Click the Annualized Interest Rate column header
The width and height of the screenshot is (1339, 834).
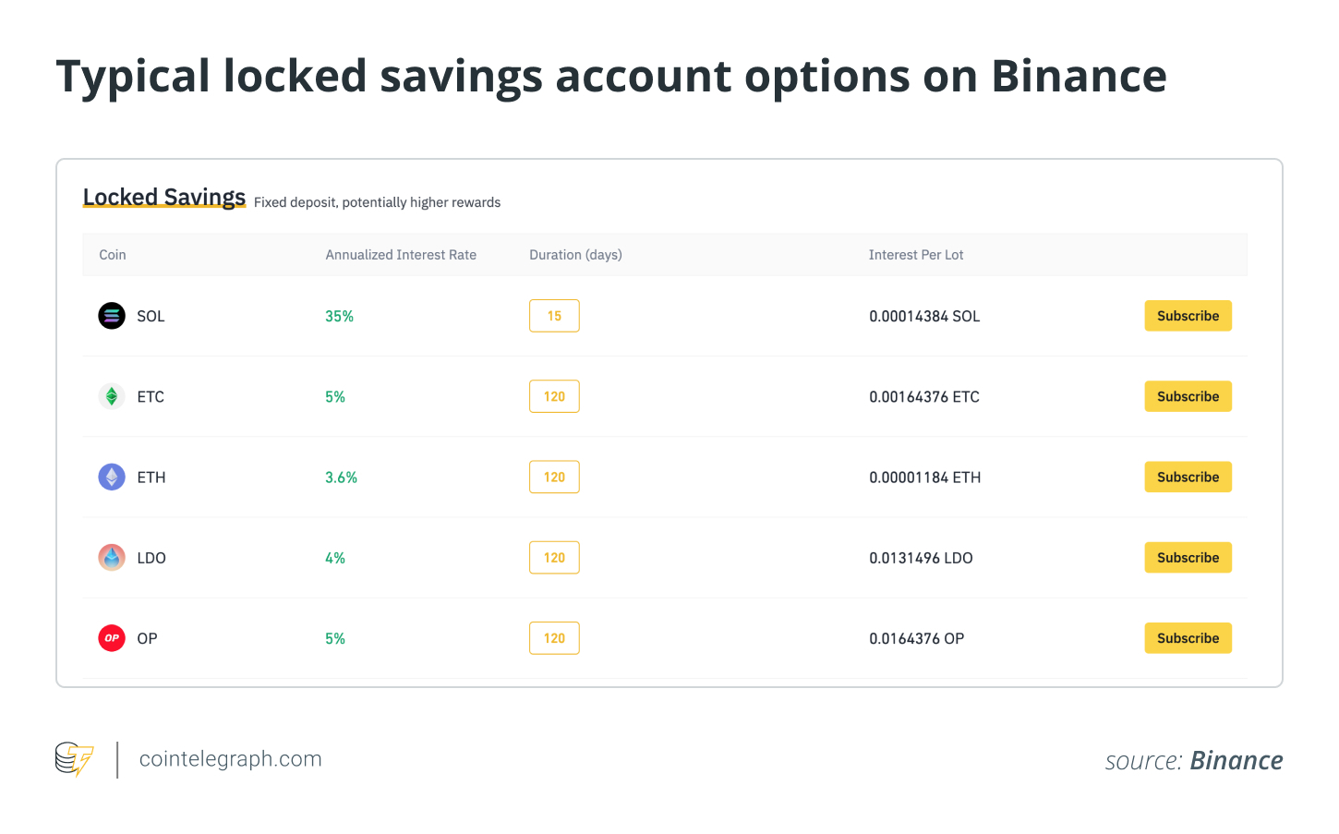pos(401,255)
